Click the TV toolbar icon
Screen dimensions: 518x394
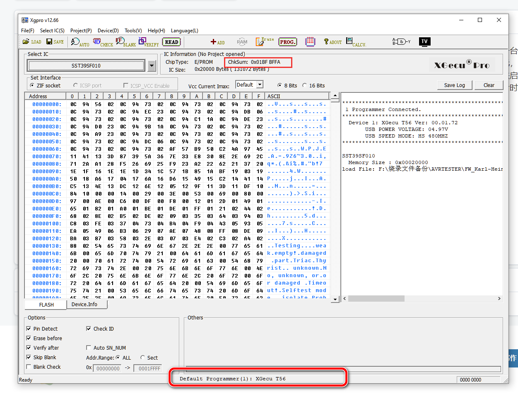pos(424,41)
